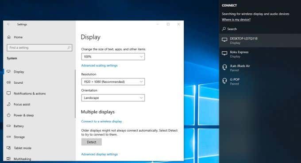Click the back arrow in Settings
301x163 pixels.
[8, 24]
